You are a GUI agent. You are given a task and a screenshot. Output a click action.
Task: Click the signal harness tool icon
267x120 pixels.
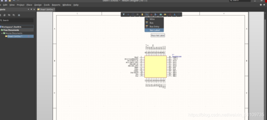[x=156, y=14]
